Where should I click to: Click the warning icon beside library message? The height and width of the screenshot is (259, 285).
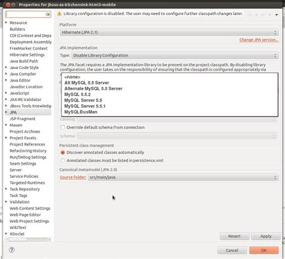60,14
